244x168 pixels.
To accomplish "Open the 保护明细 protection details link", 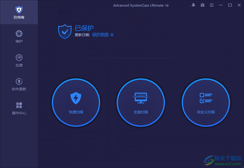I will tap(100, 34).
